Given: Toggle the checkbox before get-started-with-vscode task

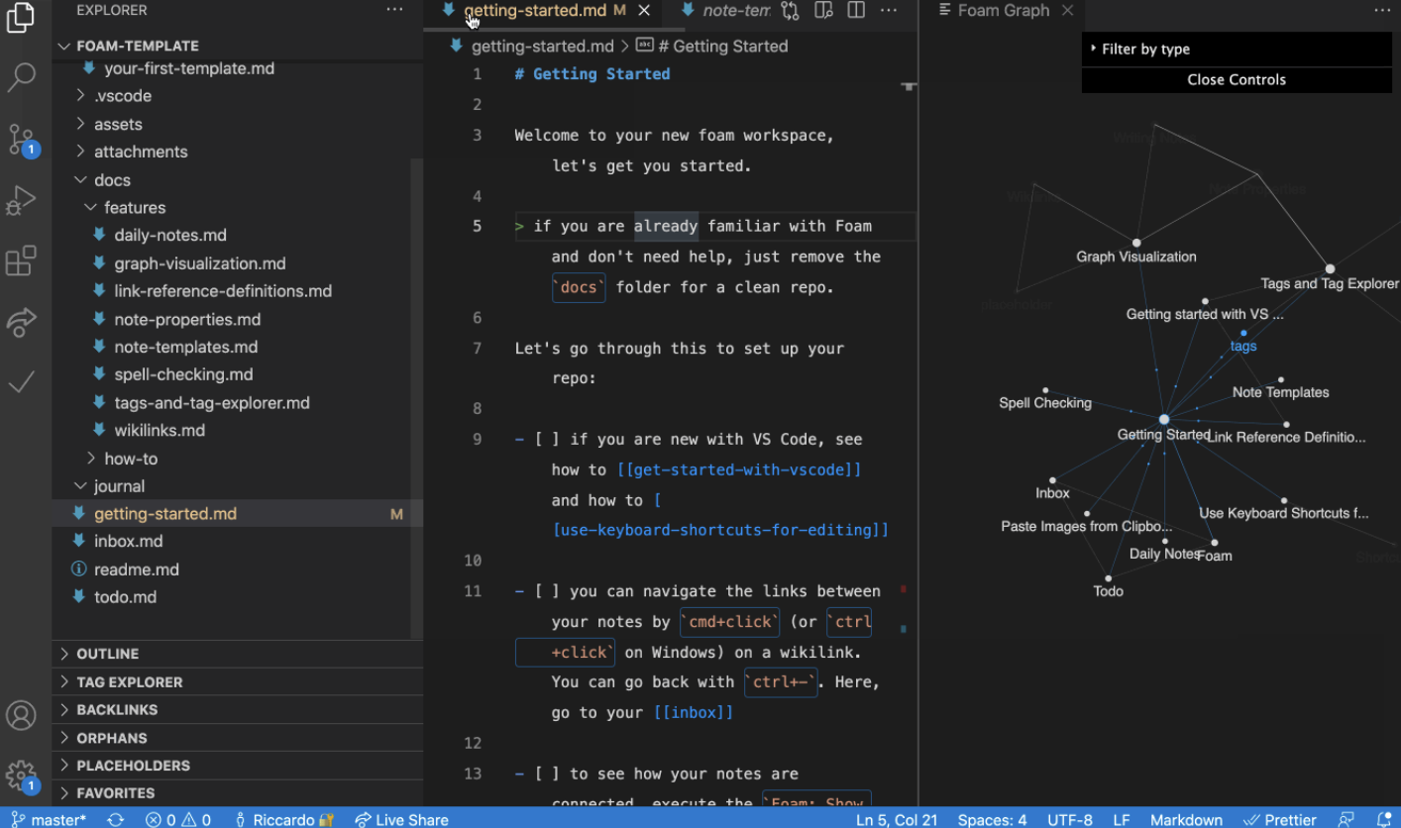Looking at the screenshot, I should (546, 440).
